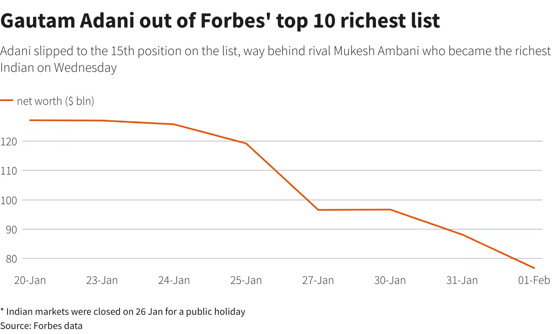Click the 31-Jan date label
The image size is (552, 334).
coord(462,280)
